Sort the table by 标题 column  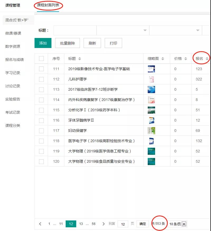pyautogui.click(x=80, y=59)
